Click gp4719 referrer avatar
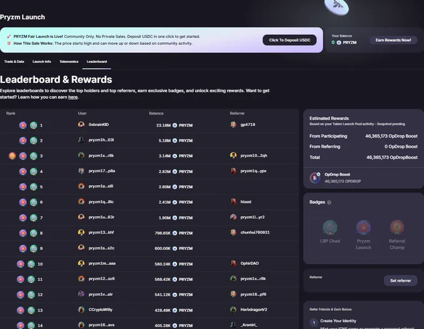The width and height of the screenshot is (424, 329). [233, 124]
